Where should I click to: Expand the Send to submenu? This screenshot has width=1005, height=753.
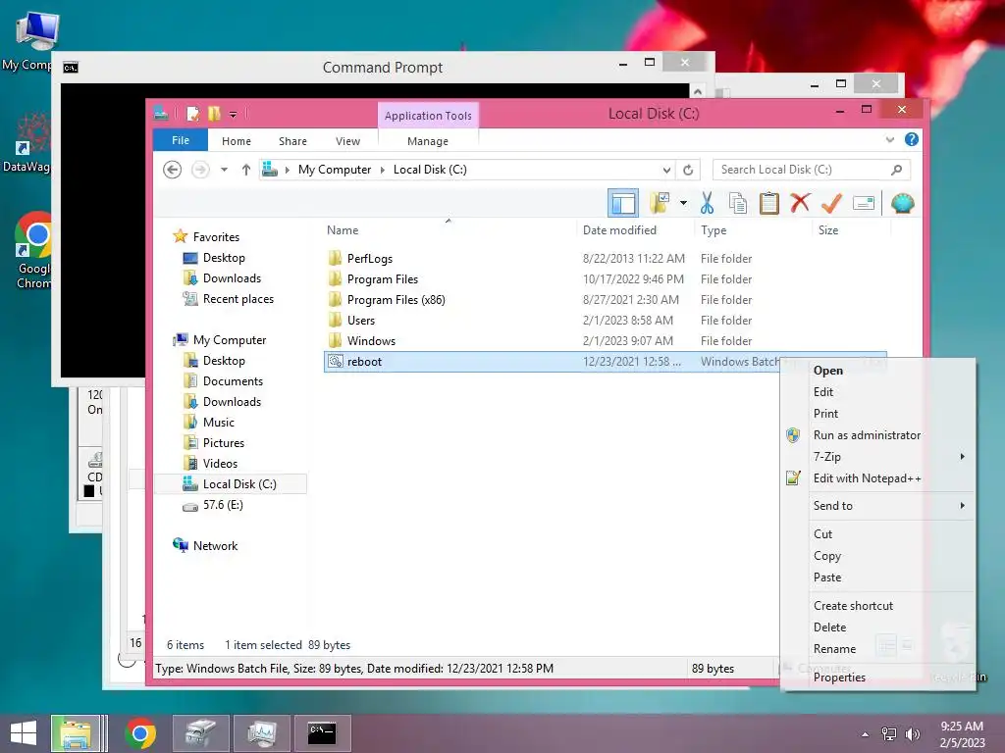(x=878, y=506)
